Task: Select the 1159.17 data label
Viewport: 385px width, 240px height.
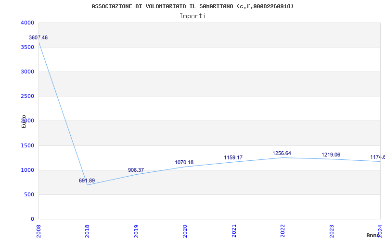Action: (x=233, y=158)
